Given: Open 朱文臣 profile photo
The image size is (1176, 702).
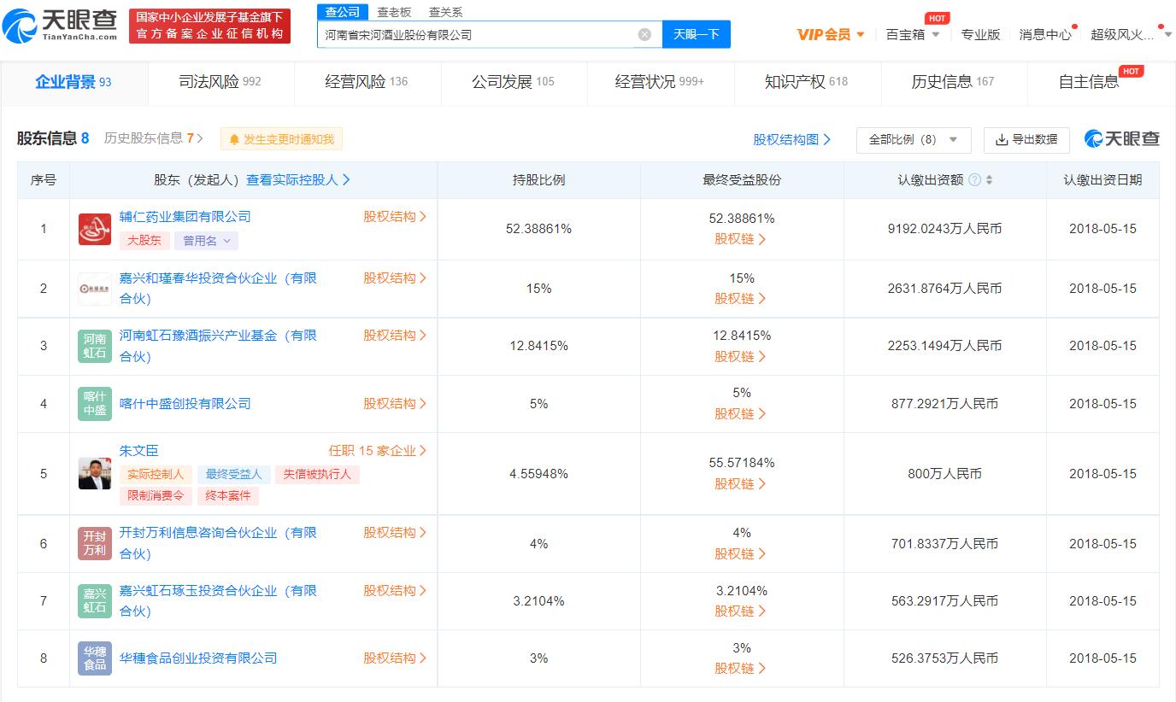Looking at the screenshot, I should tap(95, 473).
